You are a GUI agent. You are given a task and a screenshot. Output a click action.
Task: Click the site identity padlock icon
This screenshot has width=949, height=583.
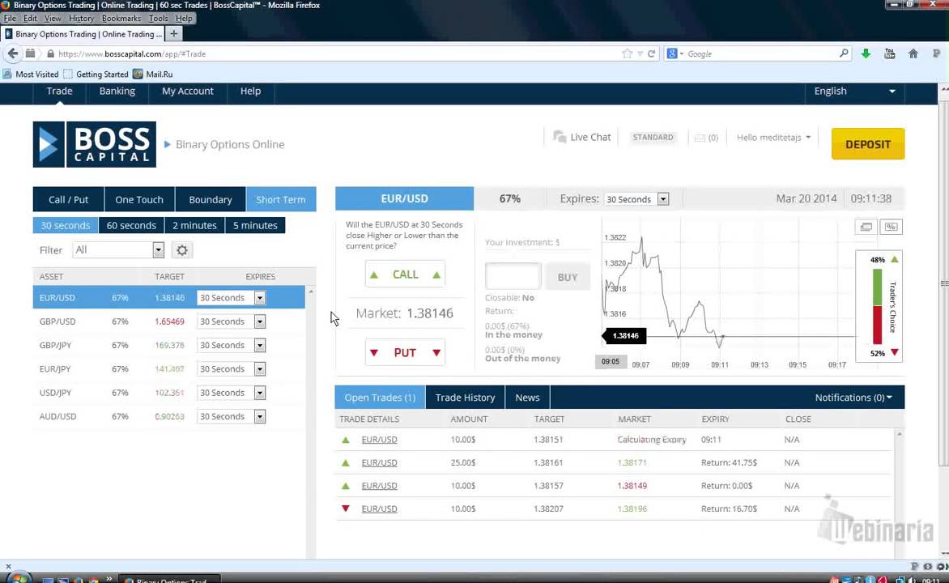[50, 54]
